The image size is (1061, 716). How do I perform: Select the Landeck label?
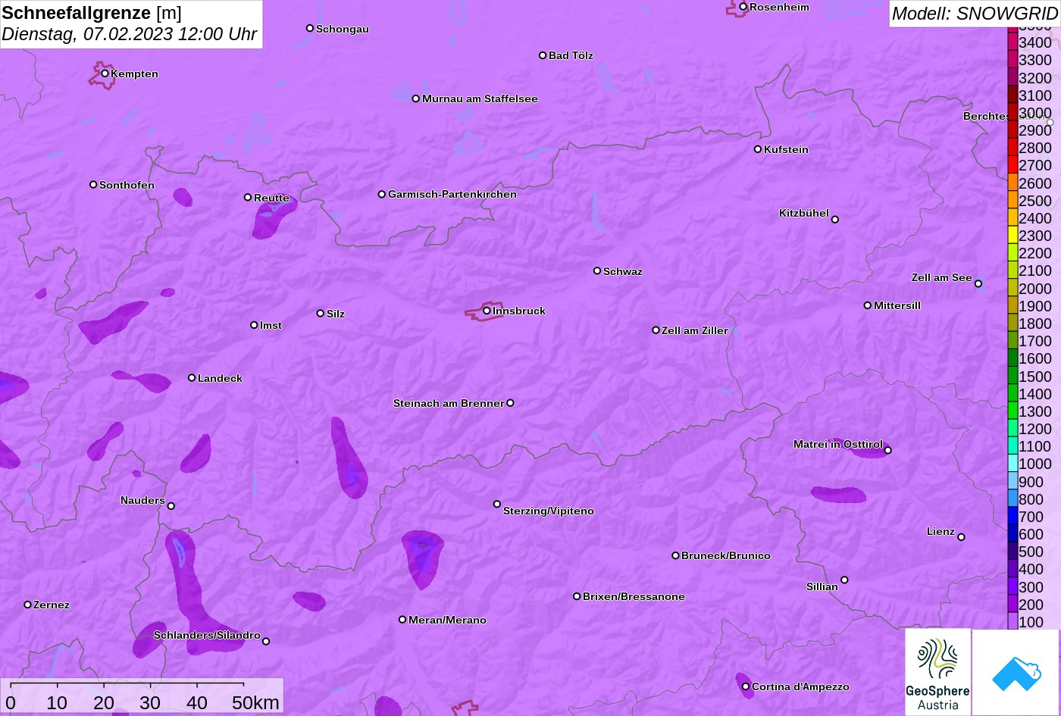point(220,378)
